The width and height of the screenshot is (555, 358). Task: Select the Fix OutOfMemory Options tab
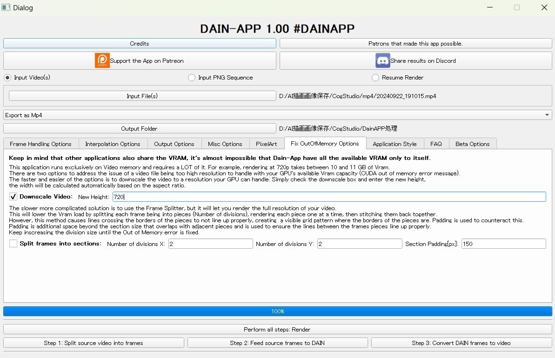(325, 143)
